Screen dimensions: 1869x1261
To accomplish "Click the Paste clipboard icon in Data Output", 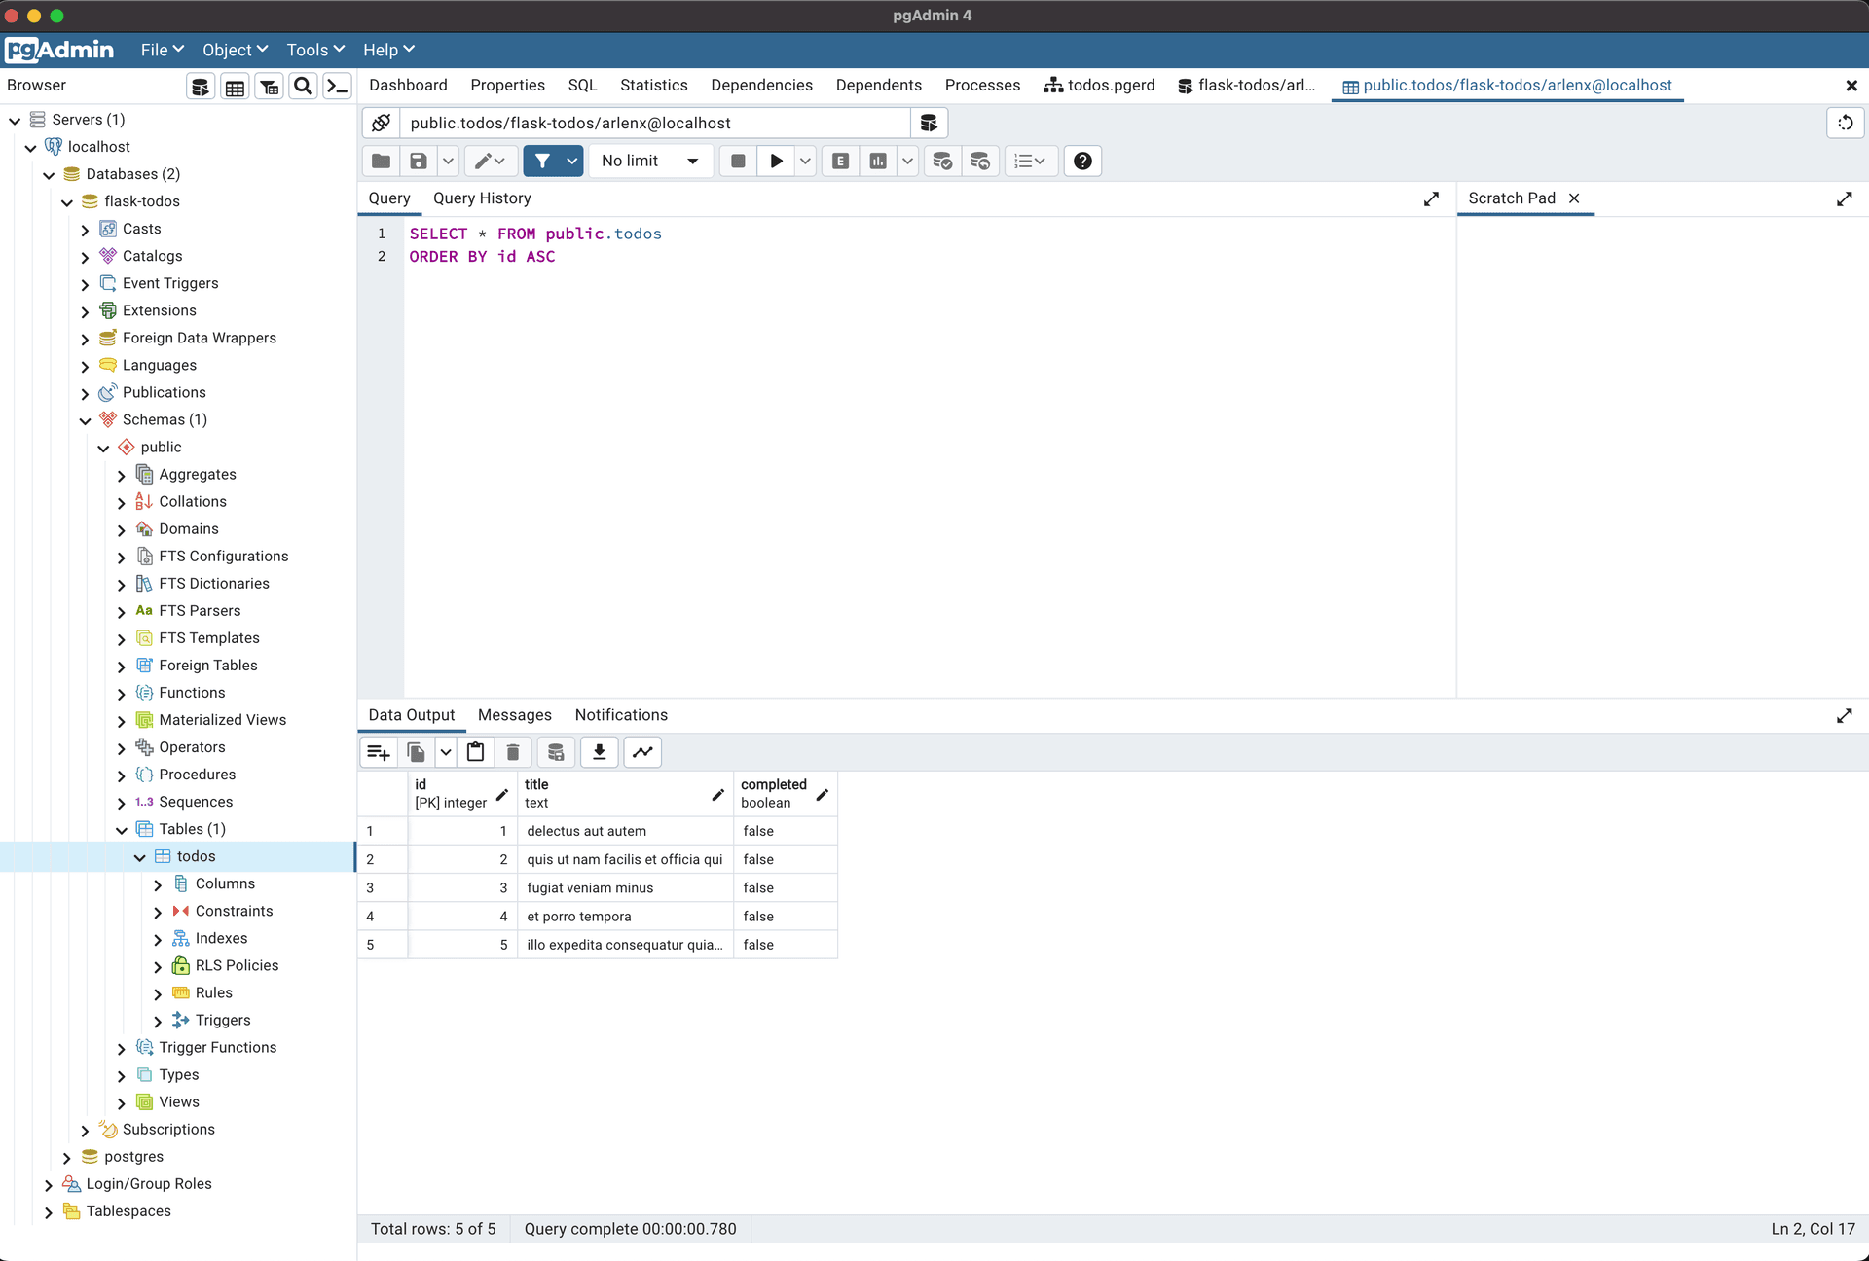I will pyautogui.click(x=476, y=752).
